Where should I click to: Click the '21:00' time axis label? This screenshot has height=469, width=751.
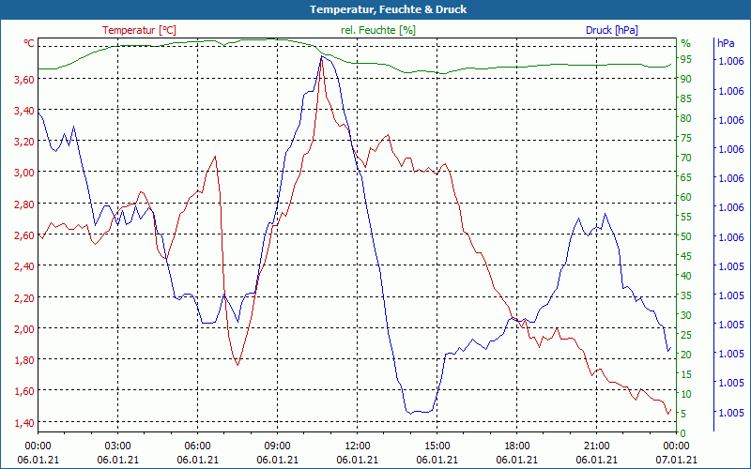(x=597, y=446)
